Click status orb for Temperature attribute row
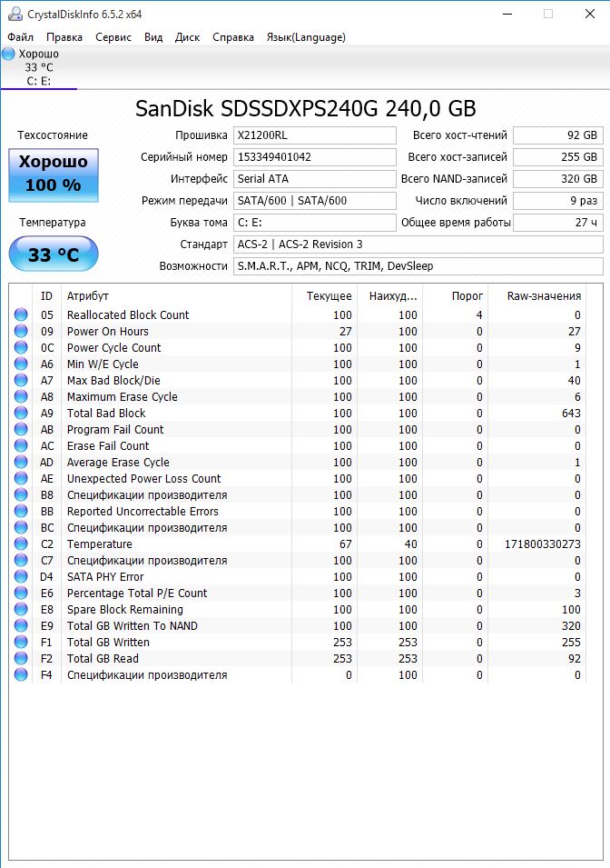 pyautogui.click(x=21, y=544)
